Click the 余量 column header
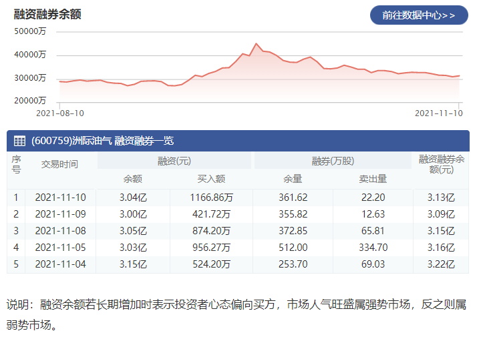 [x=293, y=179]
